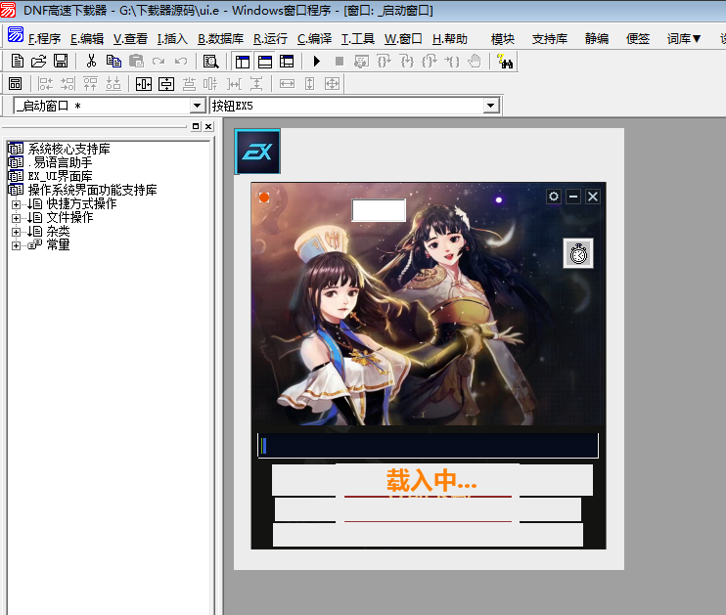
Task: Click the undo arrow icon
Action: tap(181, 61)
